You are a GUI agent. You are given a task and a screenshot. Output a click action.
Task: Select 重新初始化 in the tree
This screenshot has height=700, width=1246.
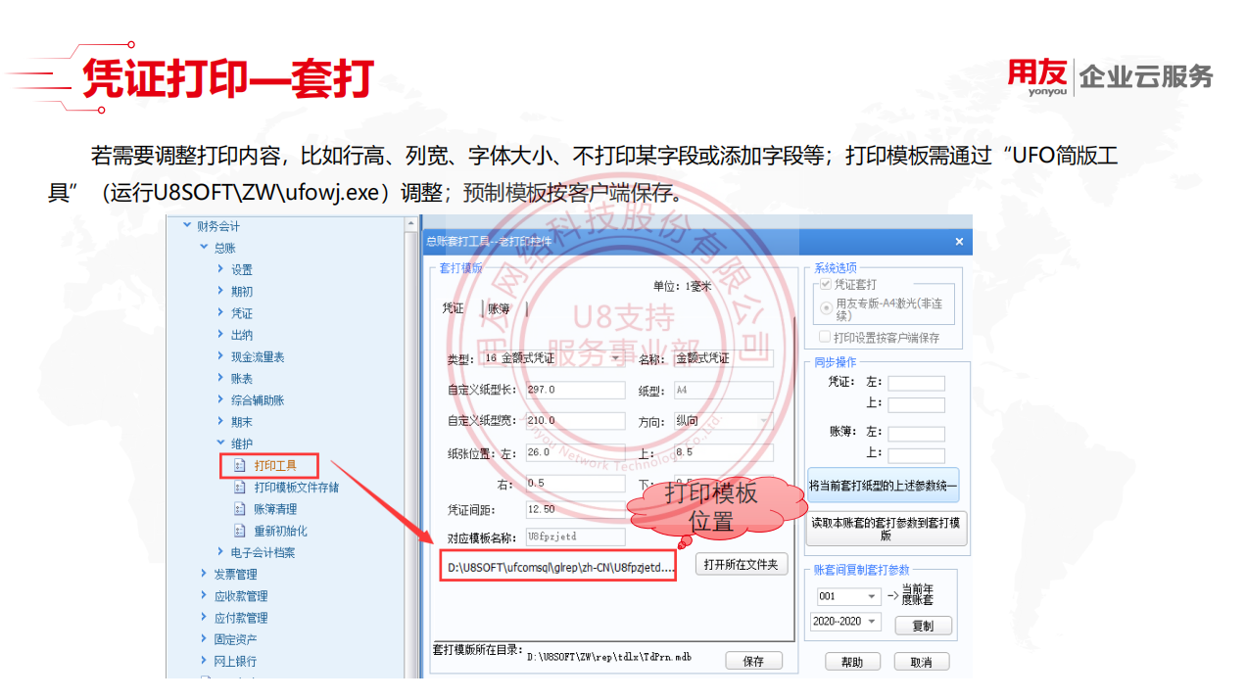(280, 531)
